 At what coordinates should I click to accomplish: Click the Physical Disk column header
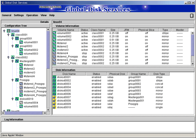coord(117,74)
